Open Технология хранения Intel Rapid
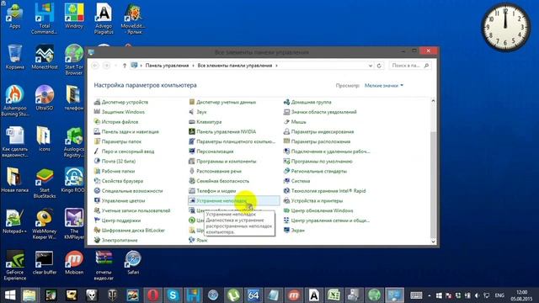Viewport: 539px width, 303px height. coord(325,191)
